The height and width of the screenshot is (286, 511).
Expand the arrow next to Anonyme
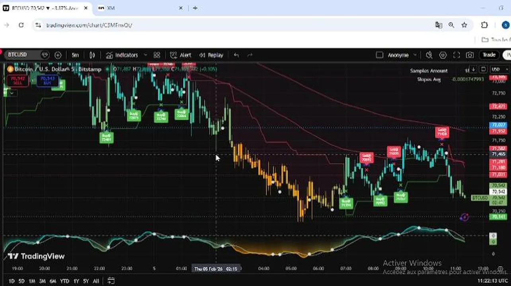(x=415, y=55)
